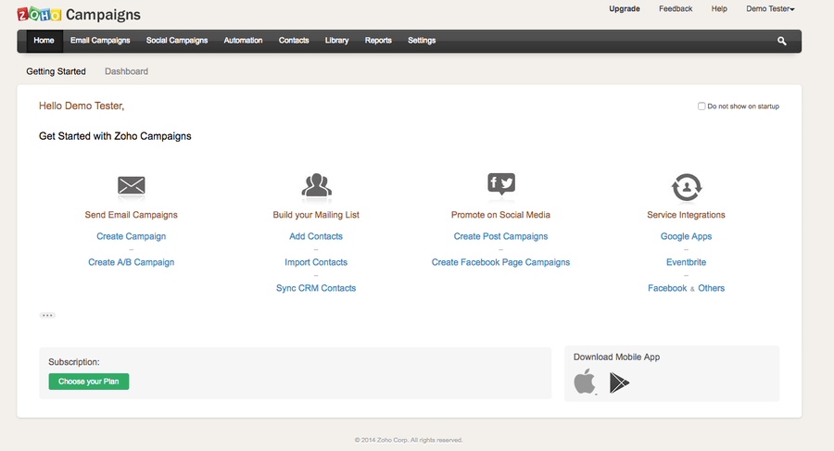
Task: Click the three-dots ellipsis icon
Action: pyautogui.click(x=47, y=316)
